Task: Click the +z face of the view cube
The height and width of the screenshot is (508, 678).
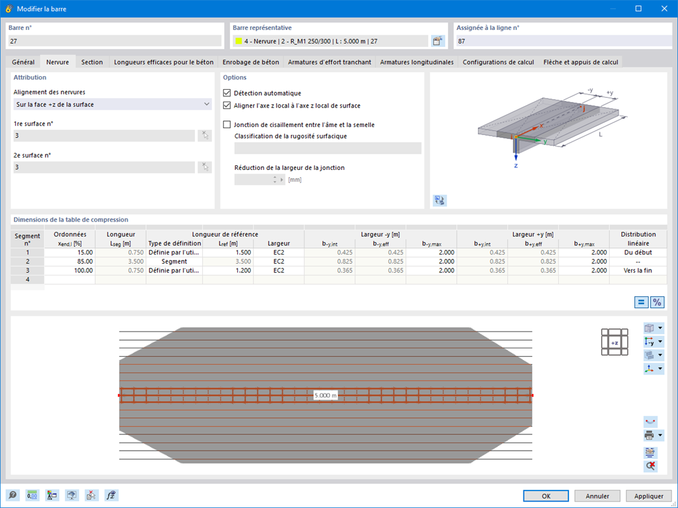Action: click(x=614, y=343)
